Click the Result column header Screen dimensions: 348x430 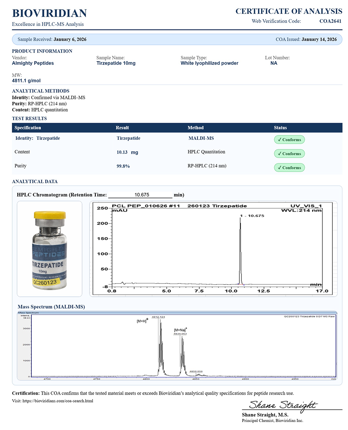point(122,128)
